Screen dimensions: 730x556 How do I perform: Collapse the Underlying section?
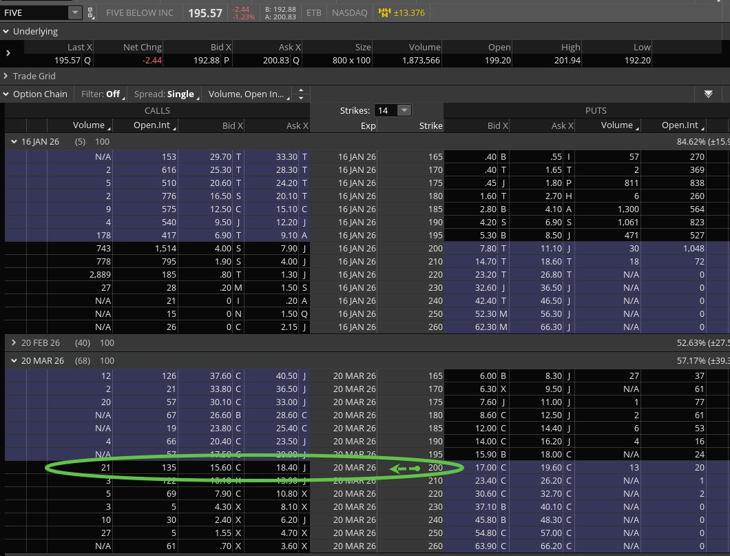6,32
